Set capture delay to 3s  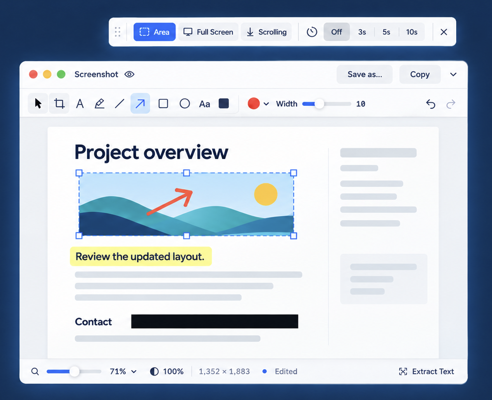tap(362, 32)
